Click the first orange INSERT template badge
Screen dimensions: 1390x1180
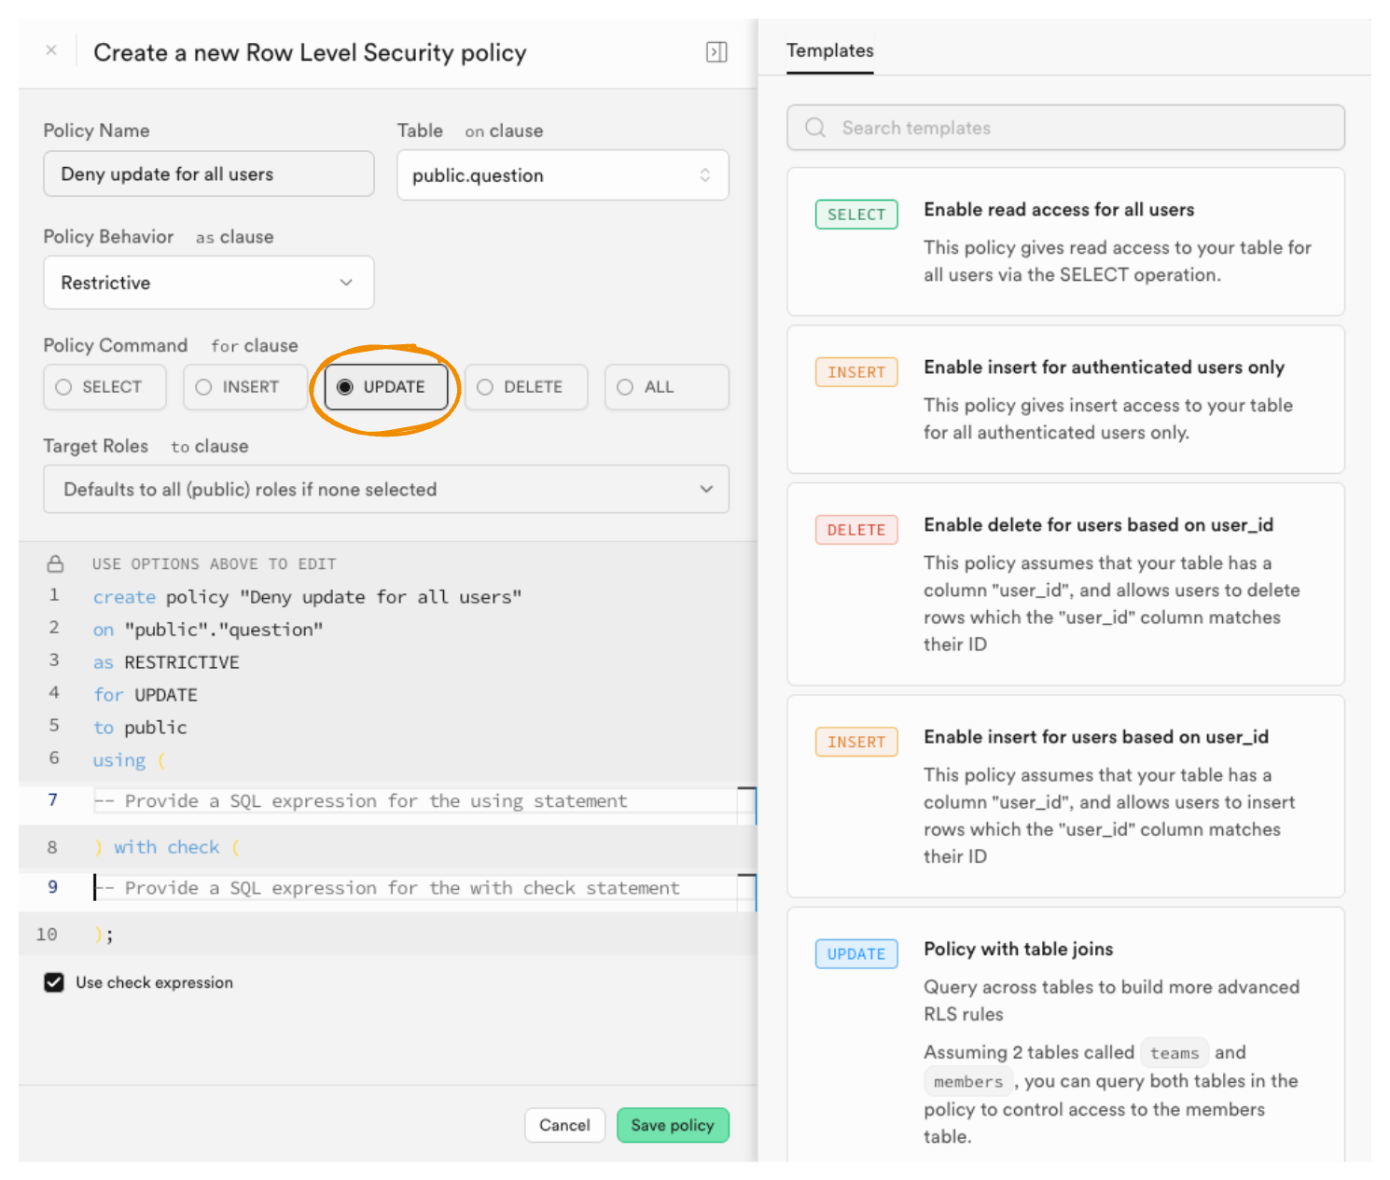coord(855,372)
